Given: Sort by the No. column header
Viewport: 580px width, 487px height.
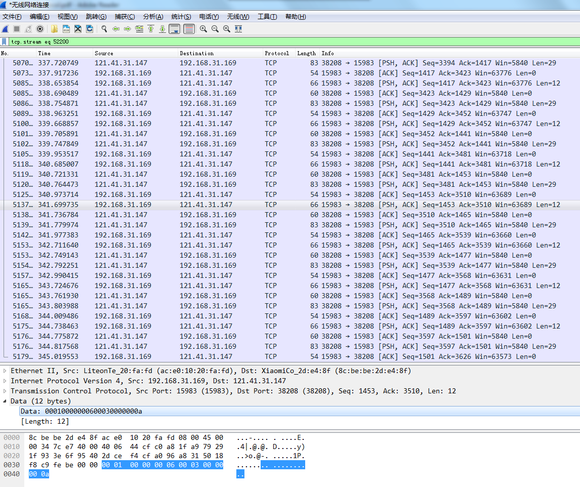Looking at the screenshot, I should pyautogui.click(x=18, y=53).
